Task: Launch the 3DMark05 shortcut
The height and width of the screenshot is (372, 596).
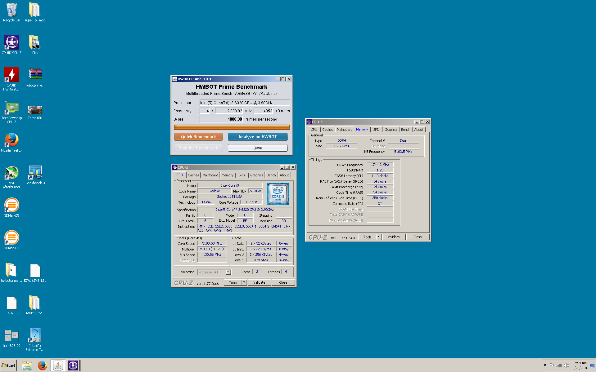Action: [11, 208]
